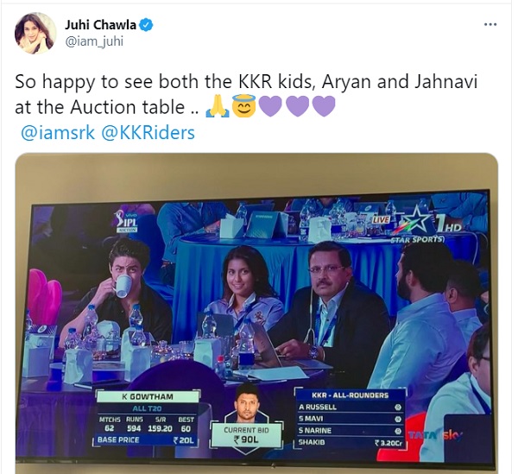The height and width of the screenshot is (474, 518).
Task: Click the halo smiley emoji
Action: (244, 106)
